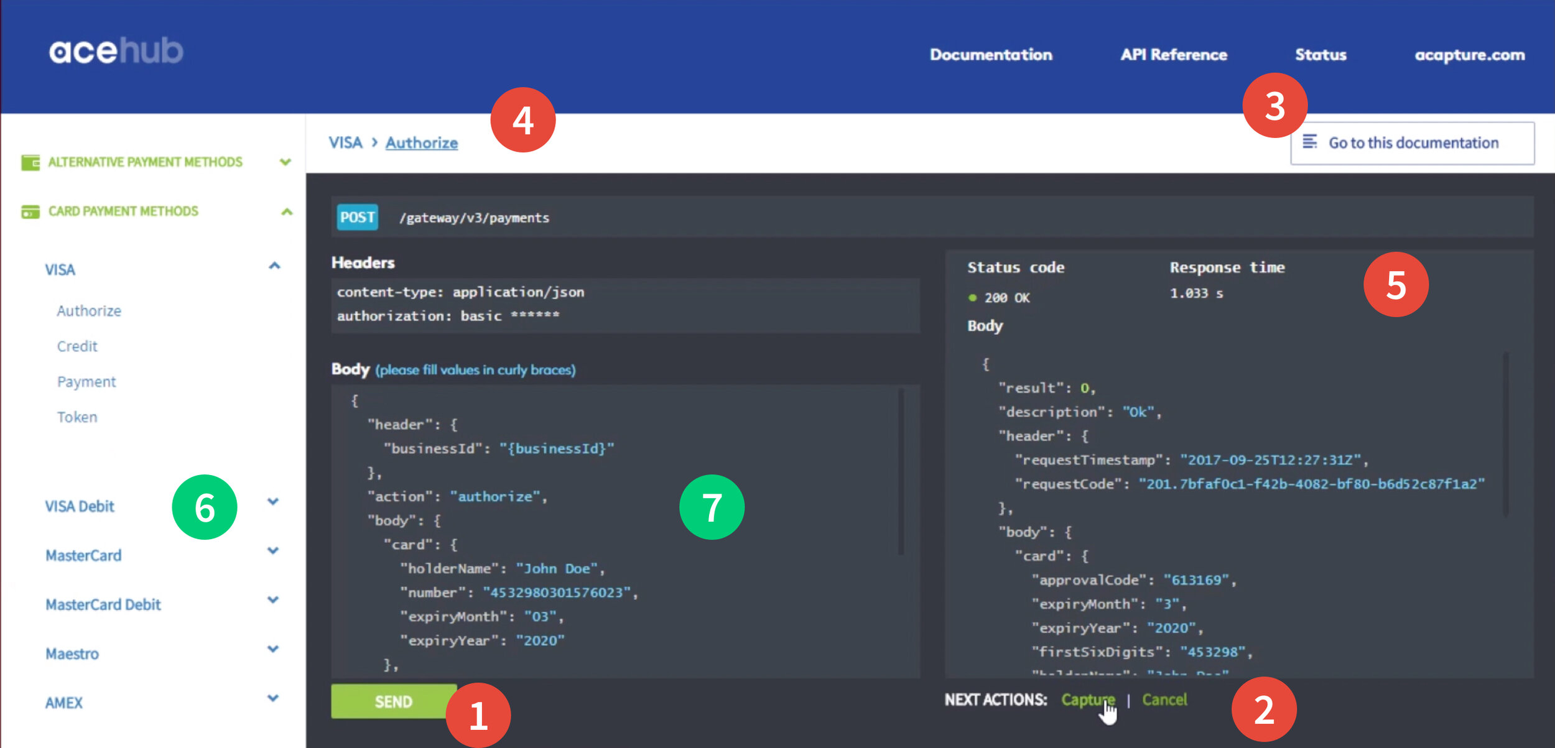Click the Cancel next action link
Image resolution: width=1555 pixels, height=748 pixels.
1164,700
